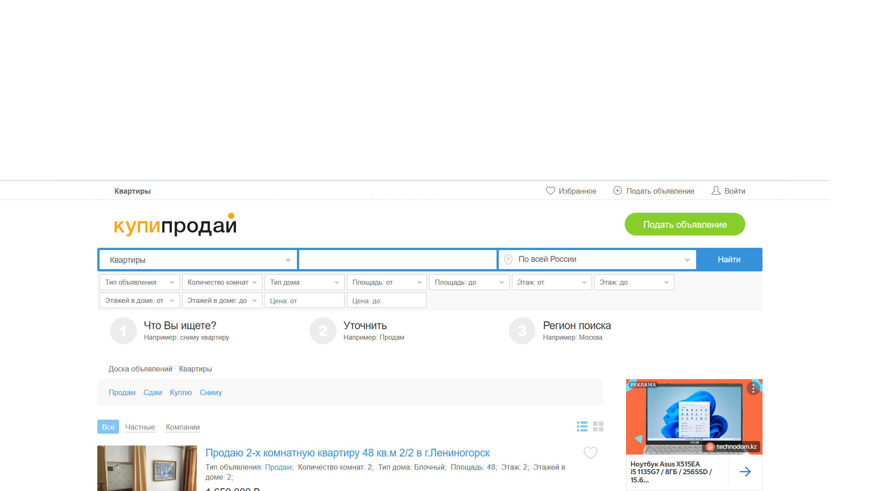Expand the Площадь: от filter
The height and width of the screenshot is (491, 873).
pyautogui.click(x=386, y=282)
